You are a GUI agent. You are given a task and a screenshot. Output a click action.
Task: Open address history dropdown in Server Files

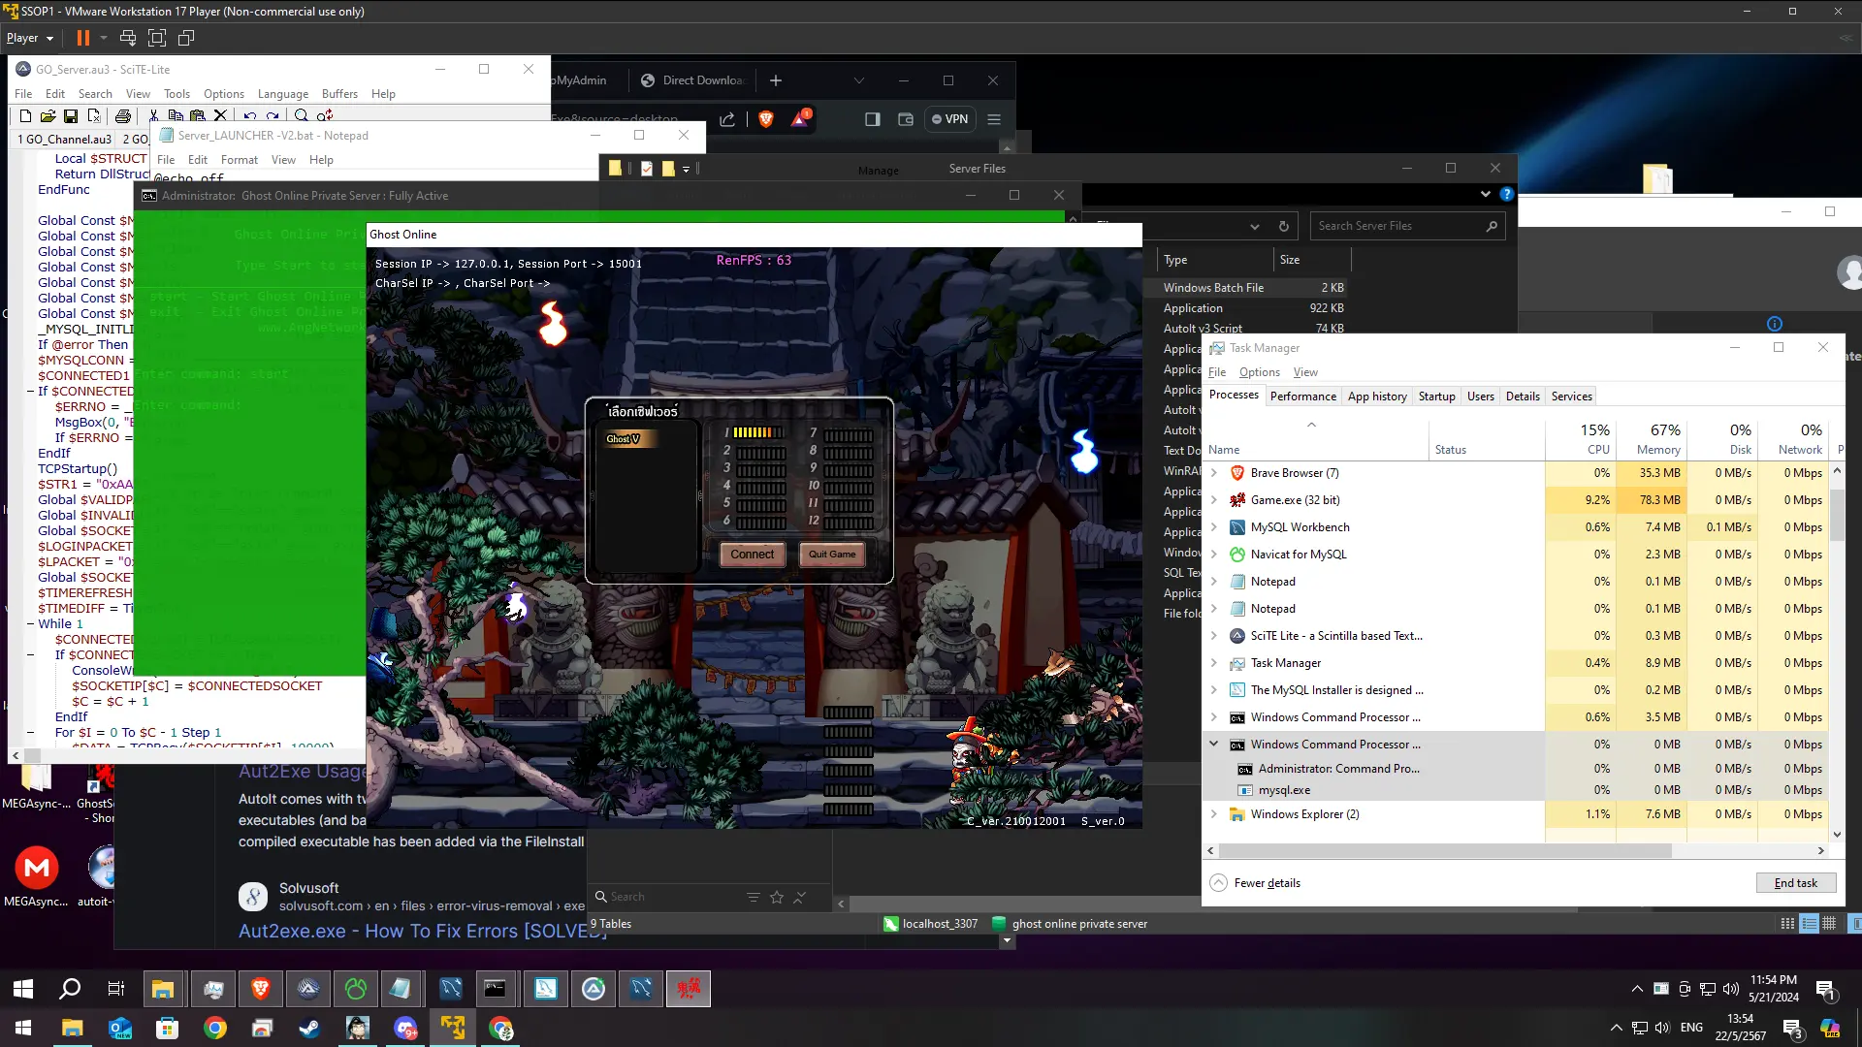click(1255, 226)
